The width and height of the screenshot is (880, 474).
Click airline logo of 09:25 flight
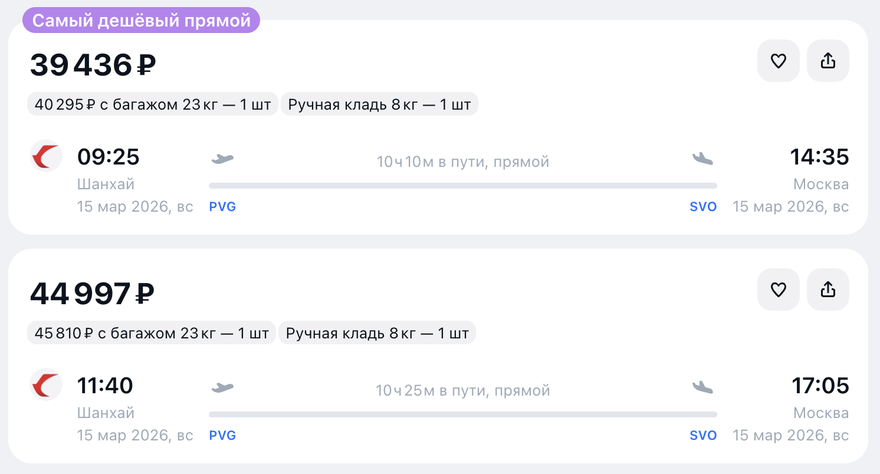tap(46, 156)
